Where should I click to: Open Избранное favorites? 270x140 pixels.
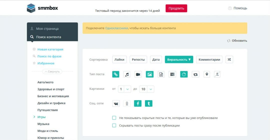[46, 63]
